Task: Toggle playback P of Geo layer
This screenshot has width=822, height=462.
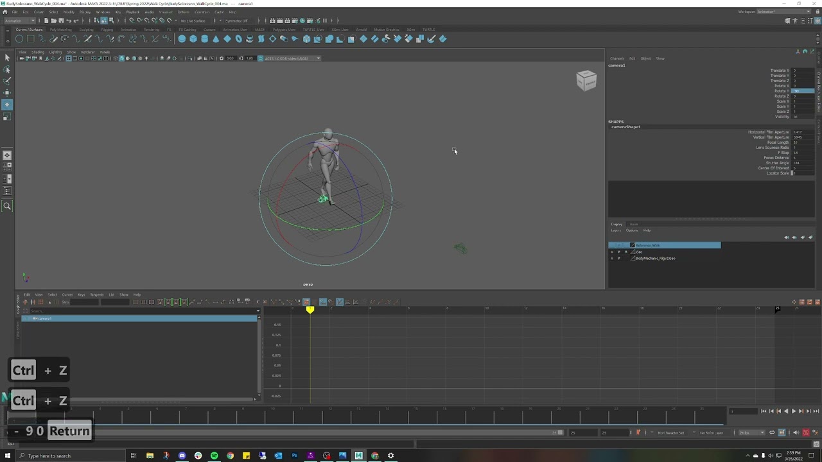Action: (619, 252)
